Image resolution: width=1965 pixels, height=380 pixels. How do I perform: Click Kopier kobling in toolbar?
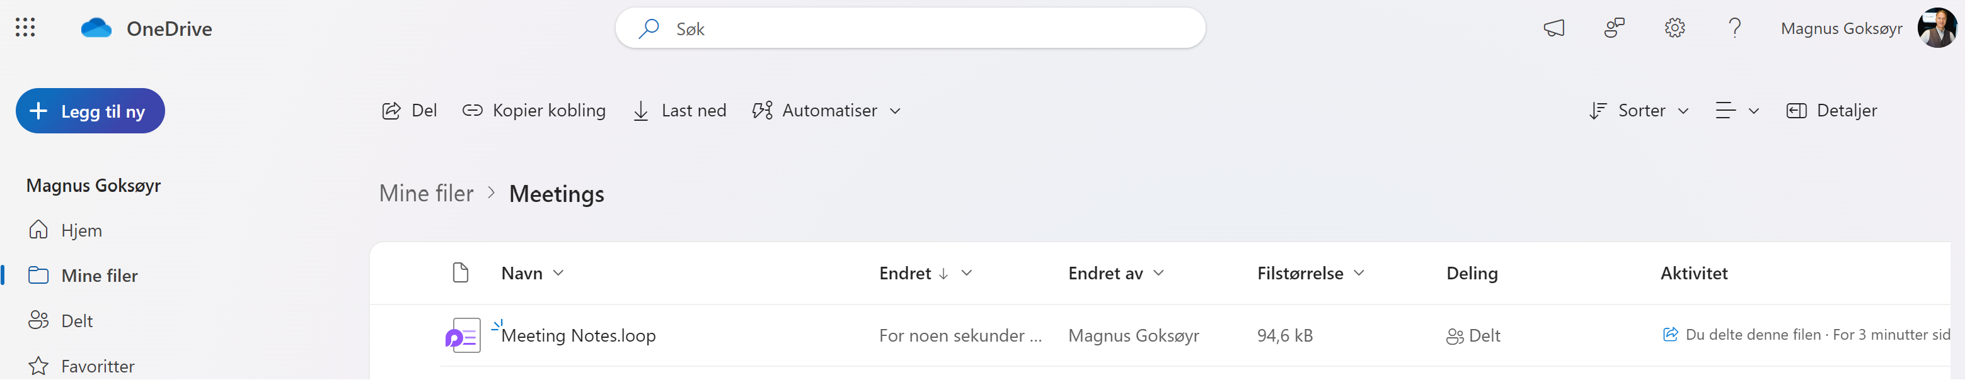tap(534, 111)
